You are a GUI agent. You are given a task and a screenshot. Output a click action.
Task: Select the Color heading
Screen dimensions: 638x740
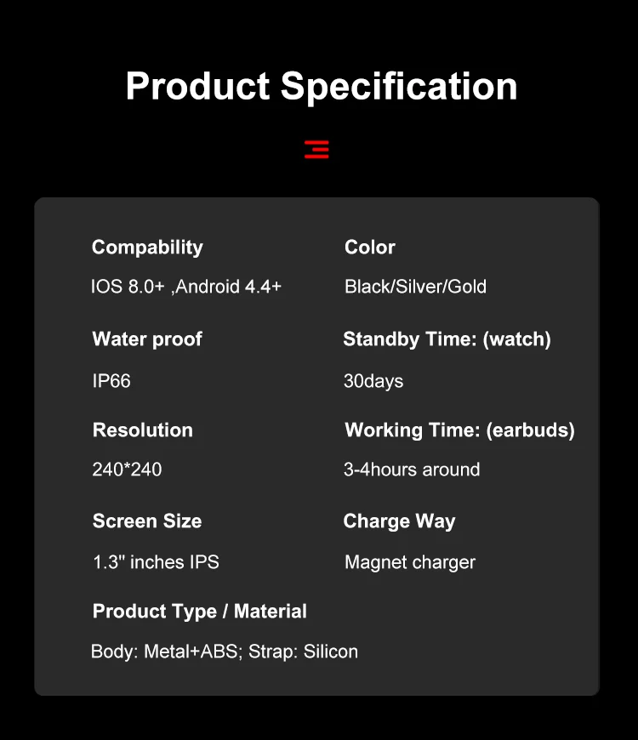370,248
